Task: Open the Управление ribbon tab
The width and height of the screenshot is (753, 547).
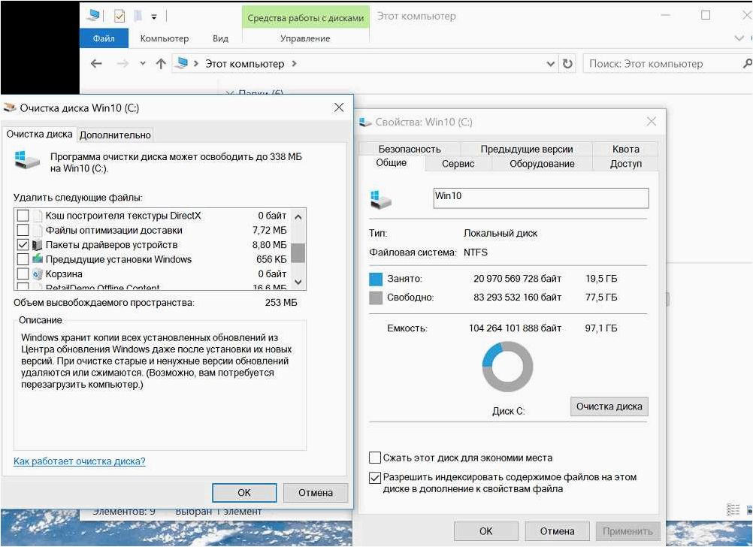Action: pos(305,38)
